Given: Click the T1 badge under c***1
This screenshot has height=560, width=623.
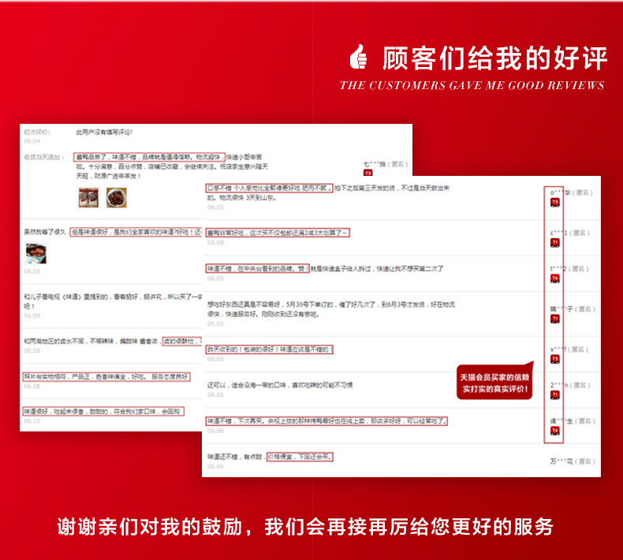Looking at the screenshot, I should 554,243.
